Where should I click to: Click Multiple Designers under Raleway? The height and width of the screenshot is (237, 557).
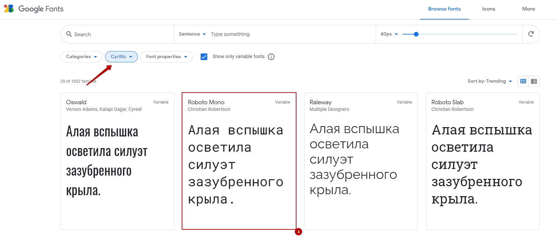329,109
